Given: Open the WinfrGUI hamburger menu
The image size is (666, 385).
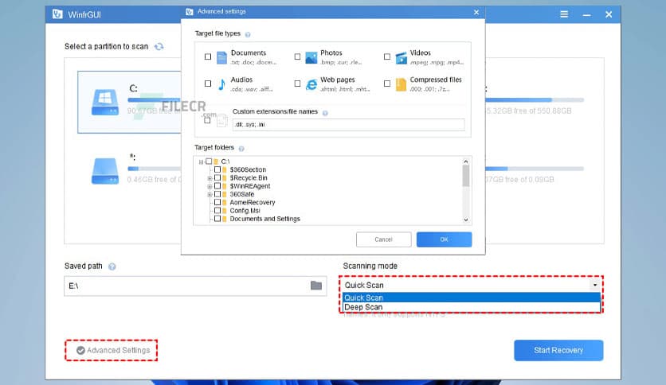Looking at the screenshot, I should 564,14.
